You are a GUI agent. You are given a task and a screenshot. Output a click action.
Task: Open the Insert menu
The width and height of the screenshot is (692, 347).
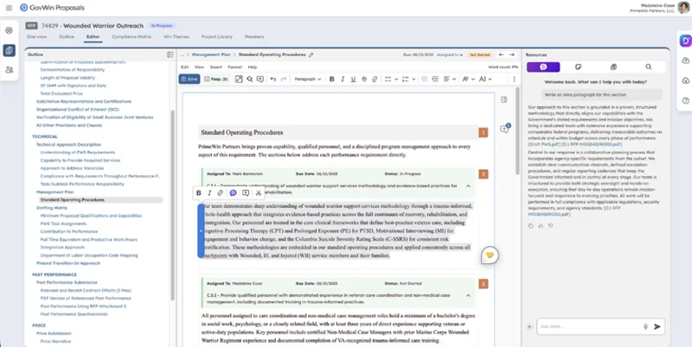(215, 67)
